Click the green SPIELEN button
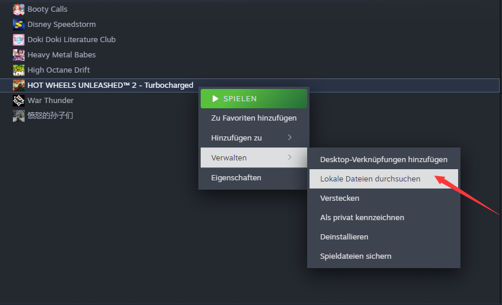502x305 pixels. 254,99
